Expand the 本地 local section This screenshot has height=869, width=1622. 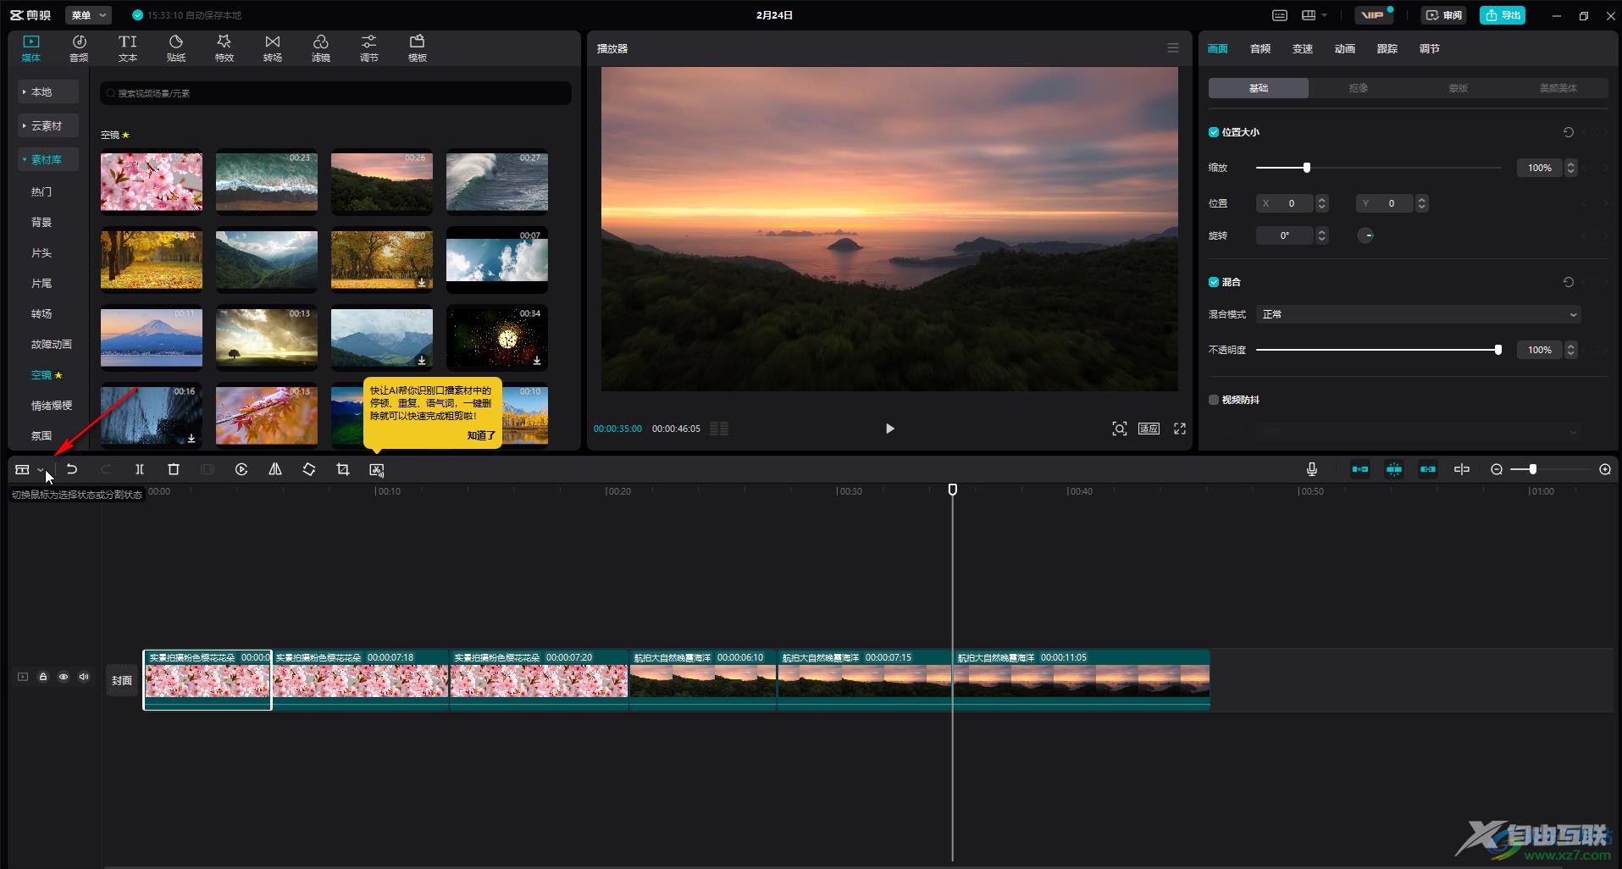coord(48,91)
